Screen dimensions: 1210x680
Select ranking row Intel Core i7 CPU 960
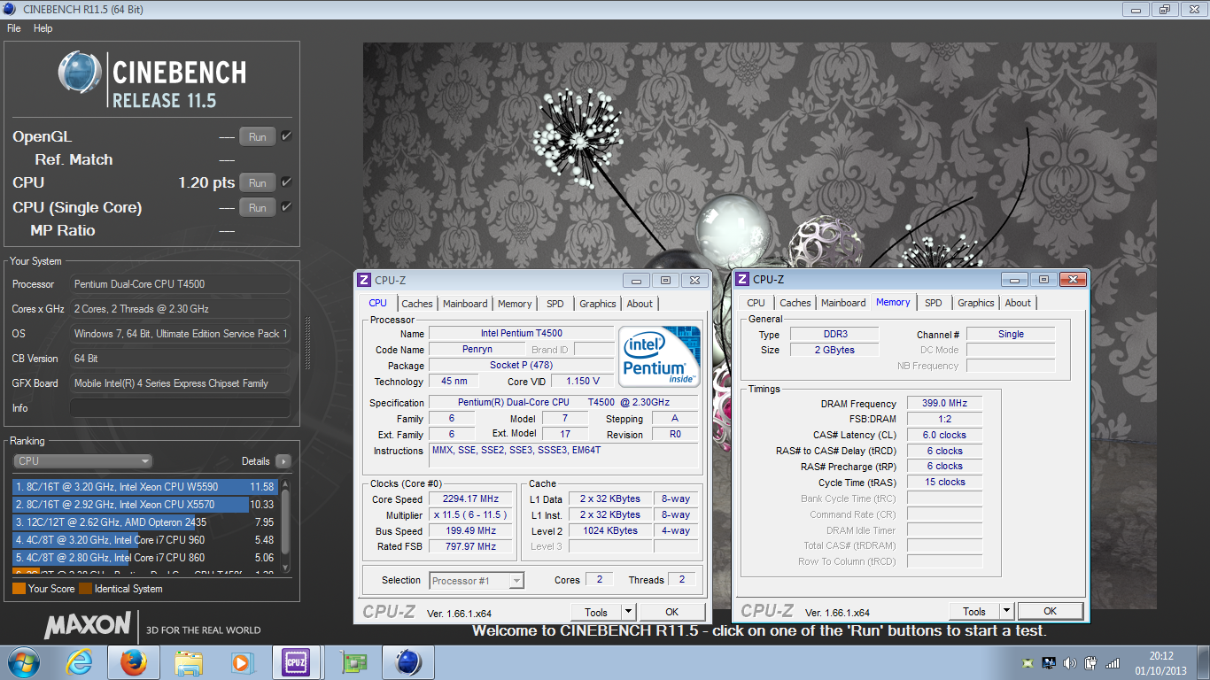point(145,540)
